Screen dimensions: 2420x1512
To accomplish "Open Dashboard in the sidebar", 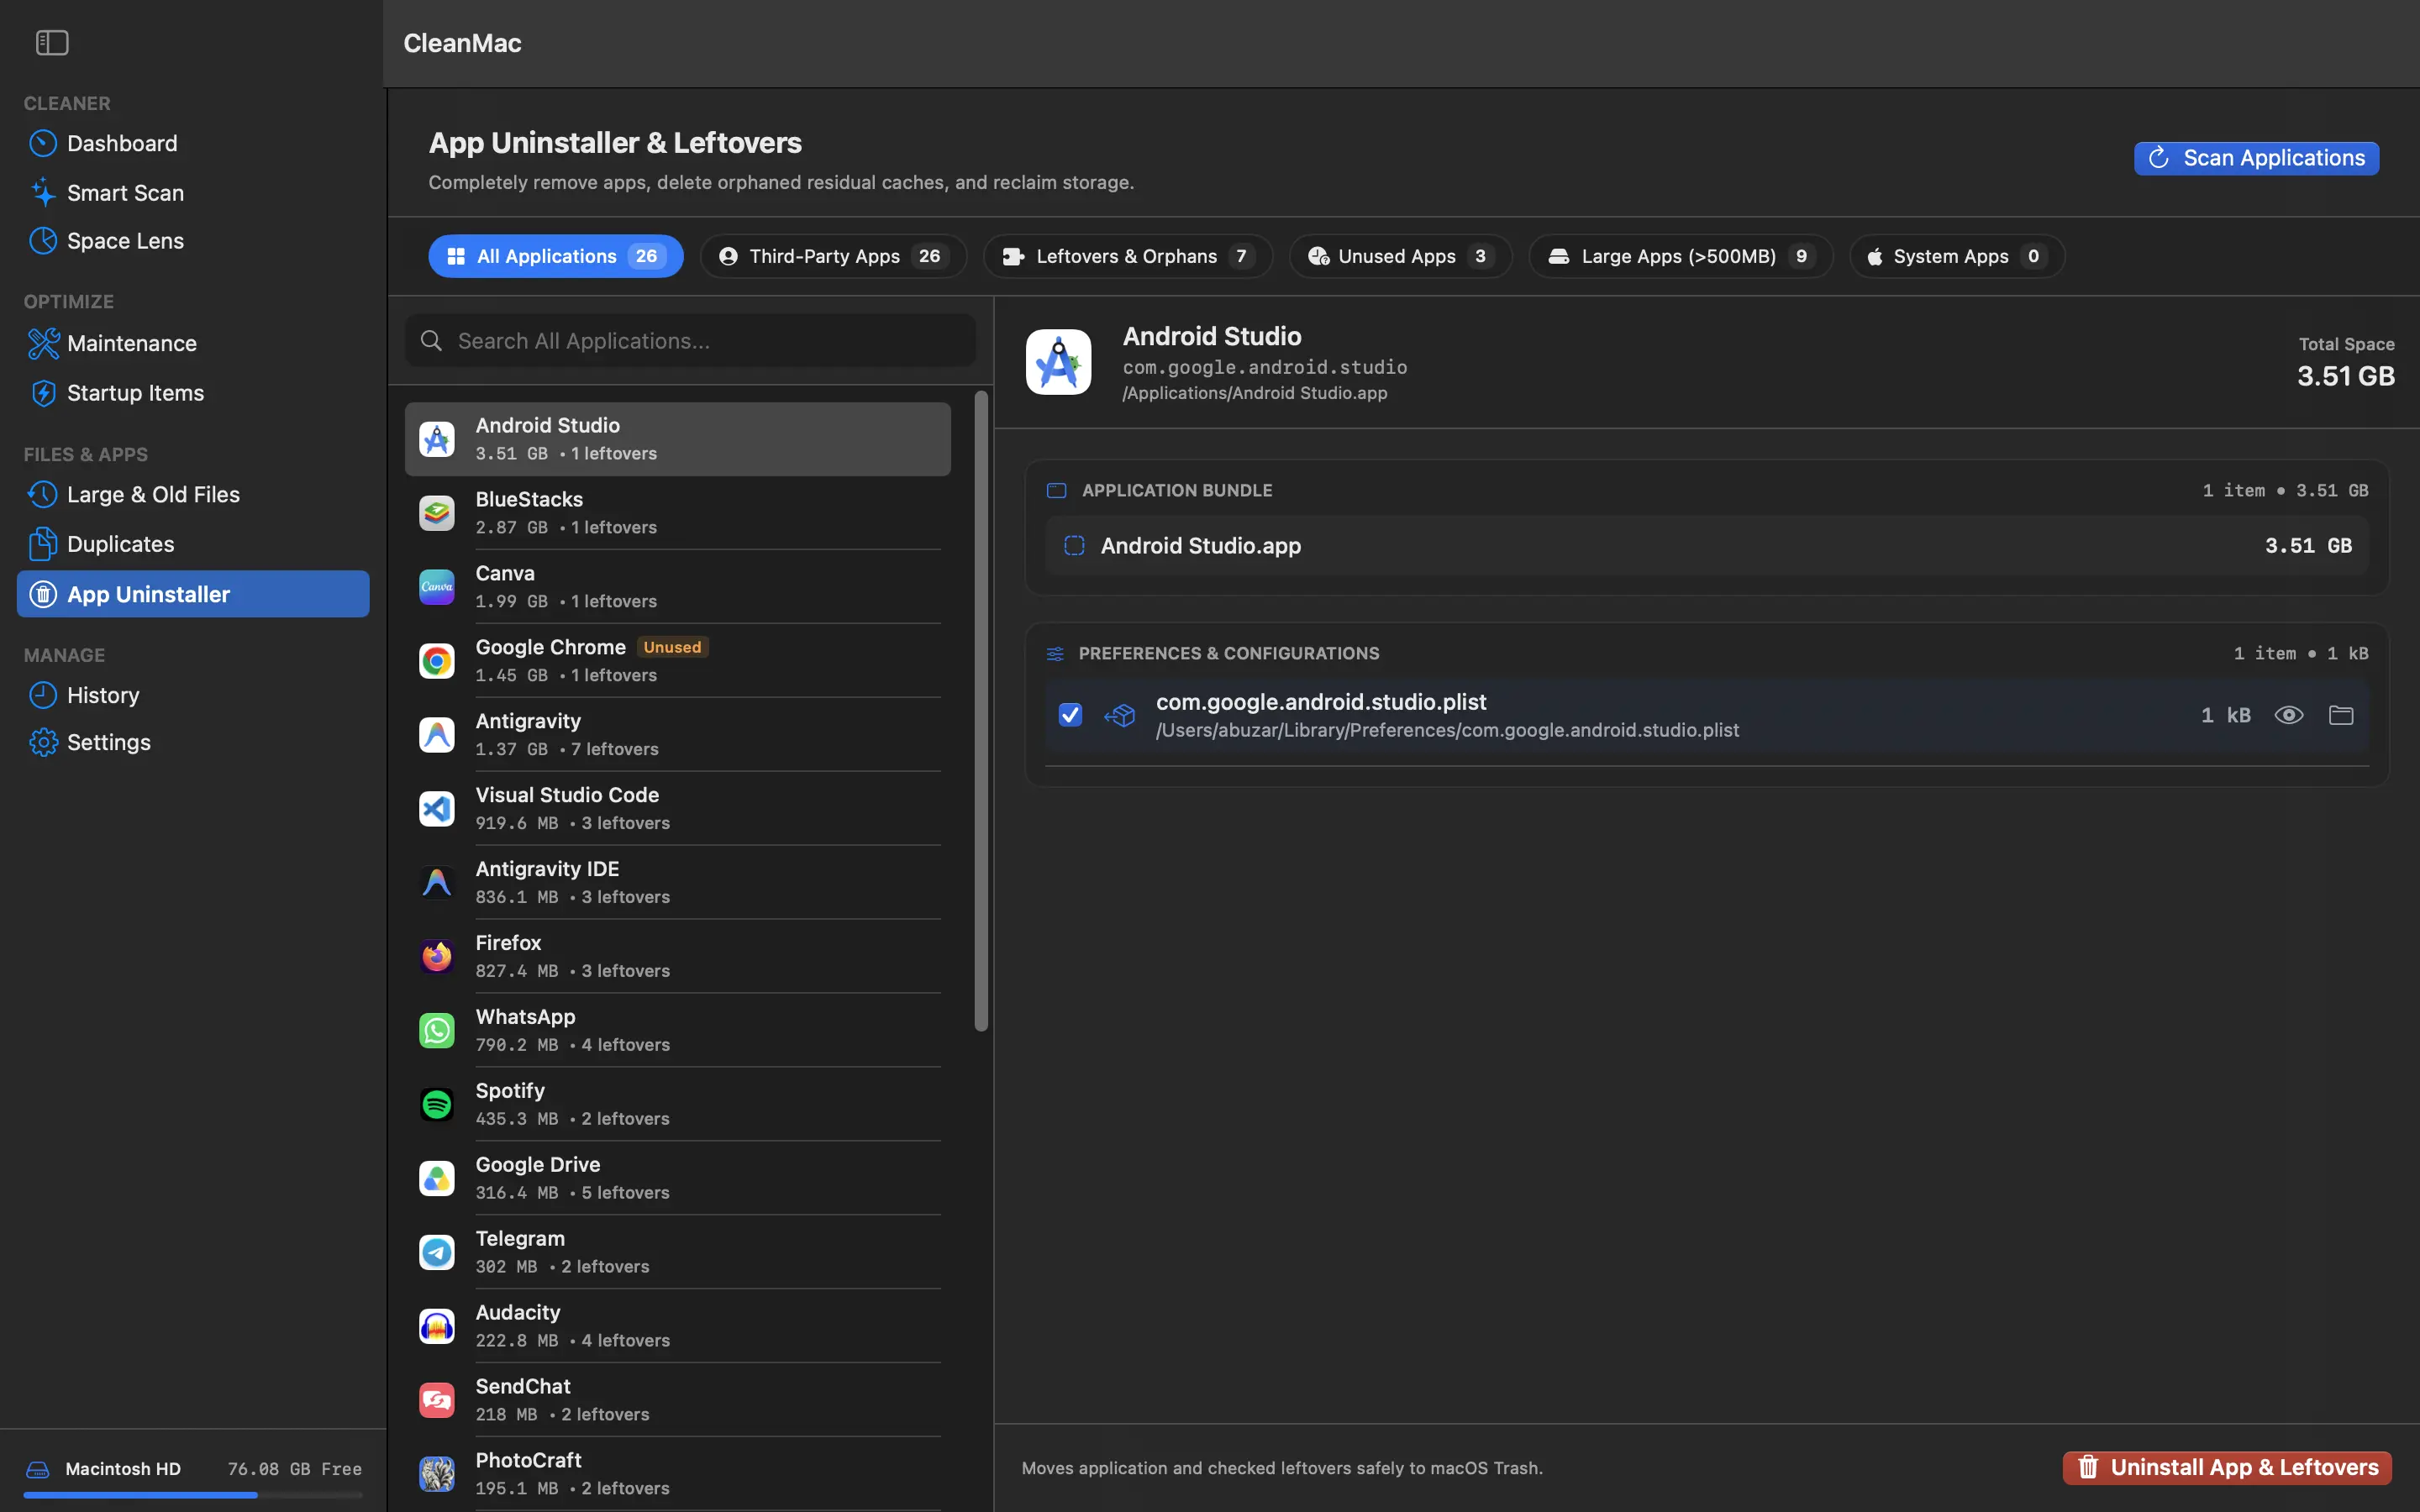I will 193,143.
